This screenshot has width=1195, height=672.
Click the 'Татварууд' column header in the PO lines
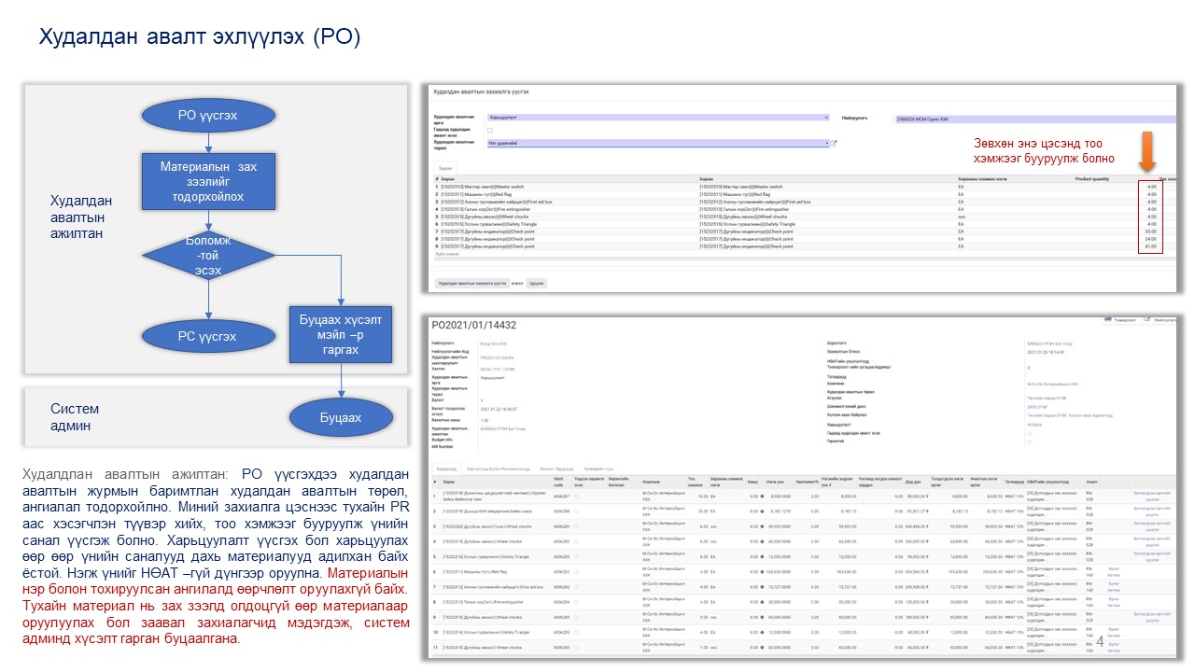pyautogui.click(x=1015, y=480)
